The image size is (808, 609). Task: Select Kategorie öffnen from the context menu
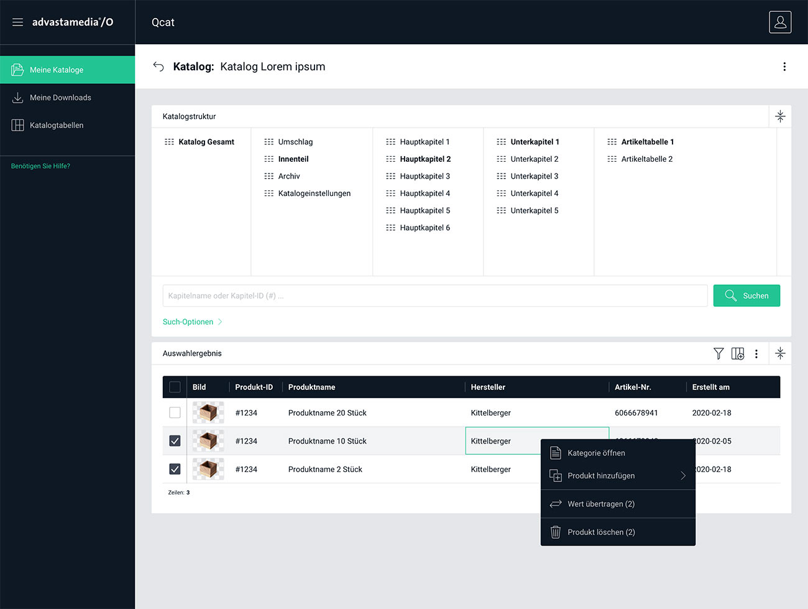(596, 453)
